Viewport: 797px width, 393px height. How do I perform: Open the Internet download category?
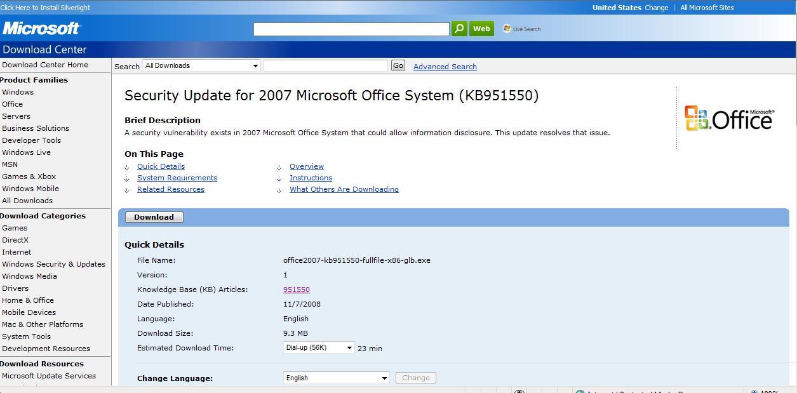pyautogui.click(x=17, y=252)
